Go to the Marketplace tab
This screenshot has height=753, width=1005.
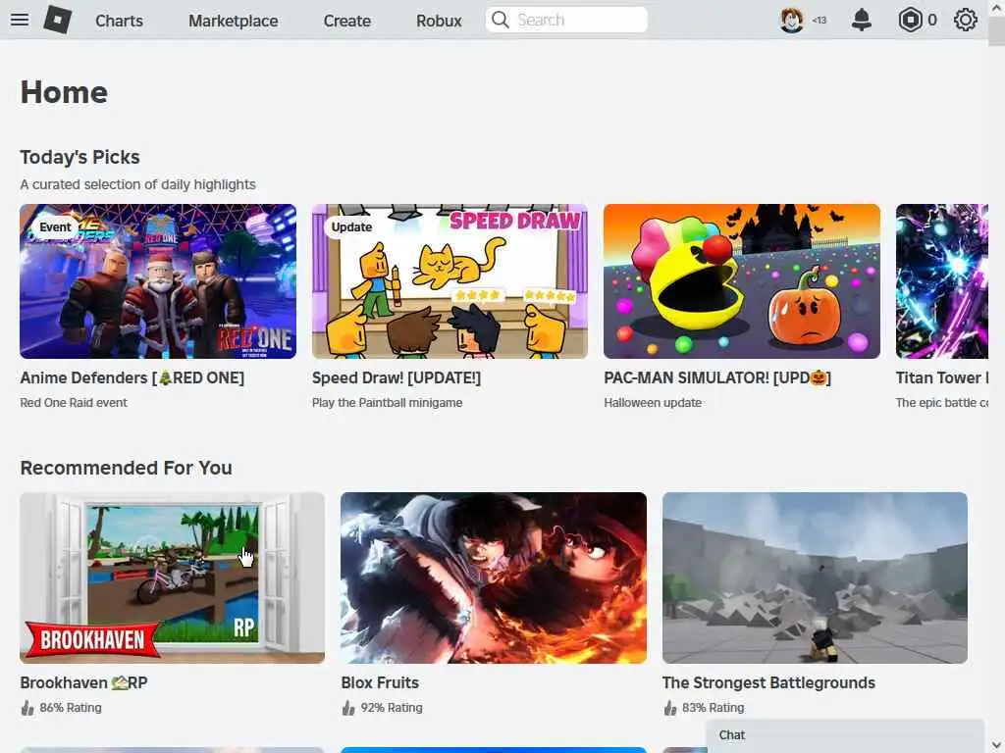coord(234,21)
